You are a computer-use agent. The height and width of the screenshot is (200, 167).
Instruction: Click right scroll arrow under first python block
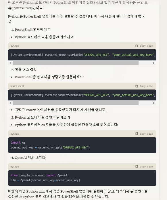[x=154, y=63]
